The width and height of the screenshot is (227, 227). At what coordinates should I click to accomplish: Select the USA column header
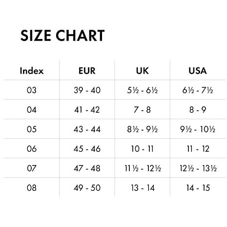[198, 71]
